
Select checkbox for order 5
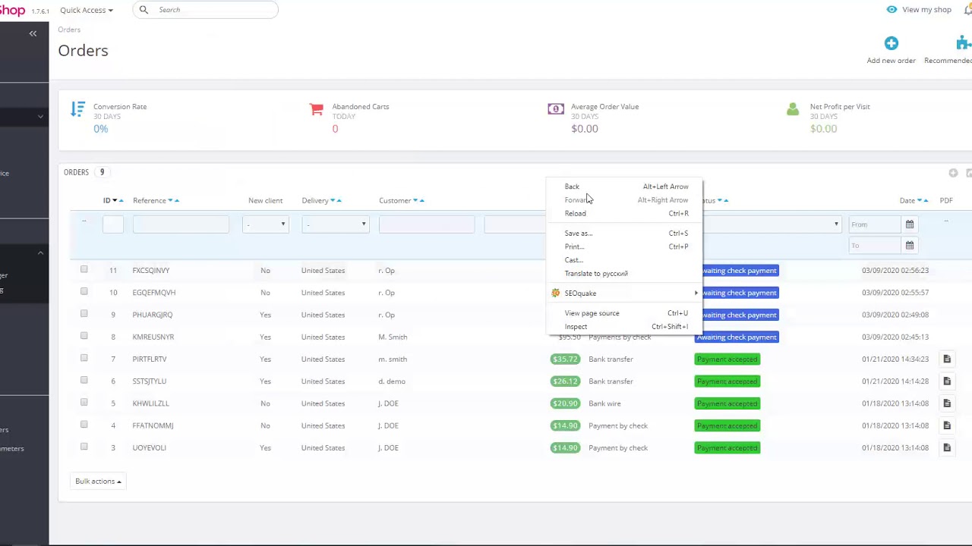coord(84,402)
